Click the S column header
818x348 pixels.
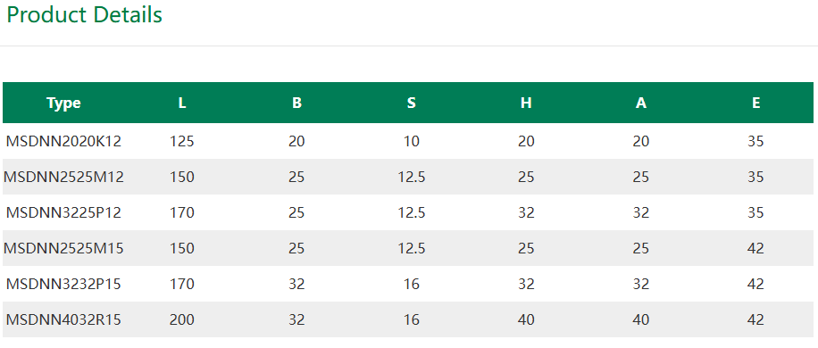pyautogui.click(x=412, y=104)
